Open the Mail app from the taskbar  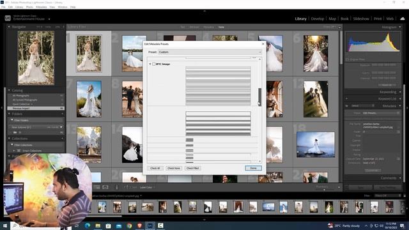[119, 226]
